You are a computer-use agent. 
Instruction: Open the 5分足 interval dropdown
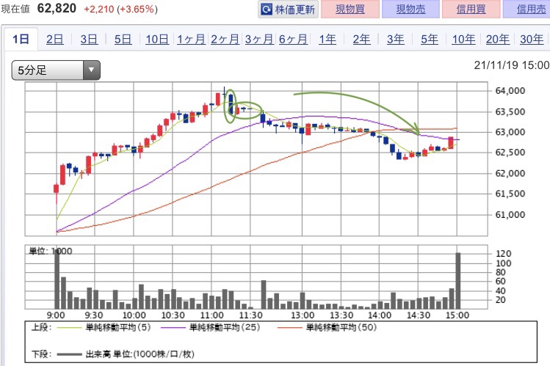tap(56, 70)
